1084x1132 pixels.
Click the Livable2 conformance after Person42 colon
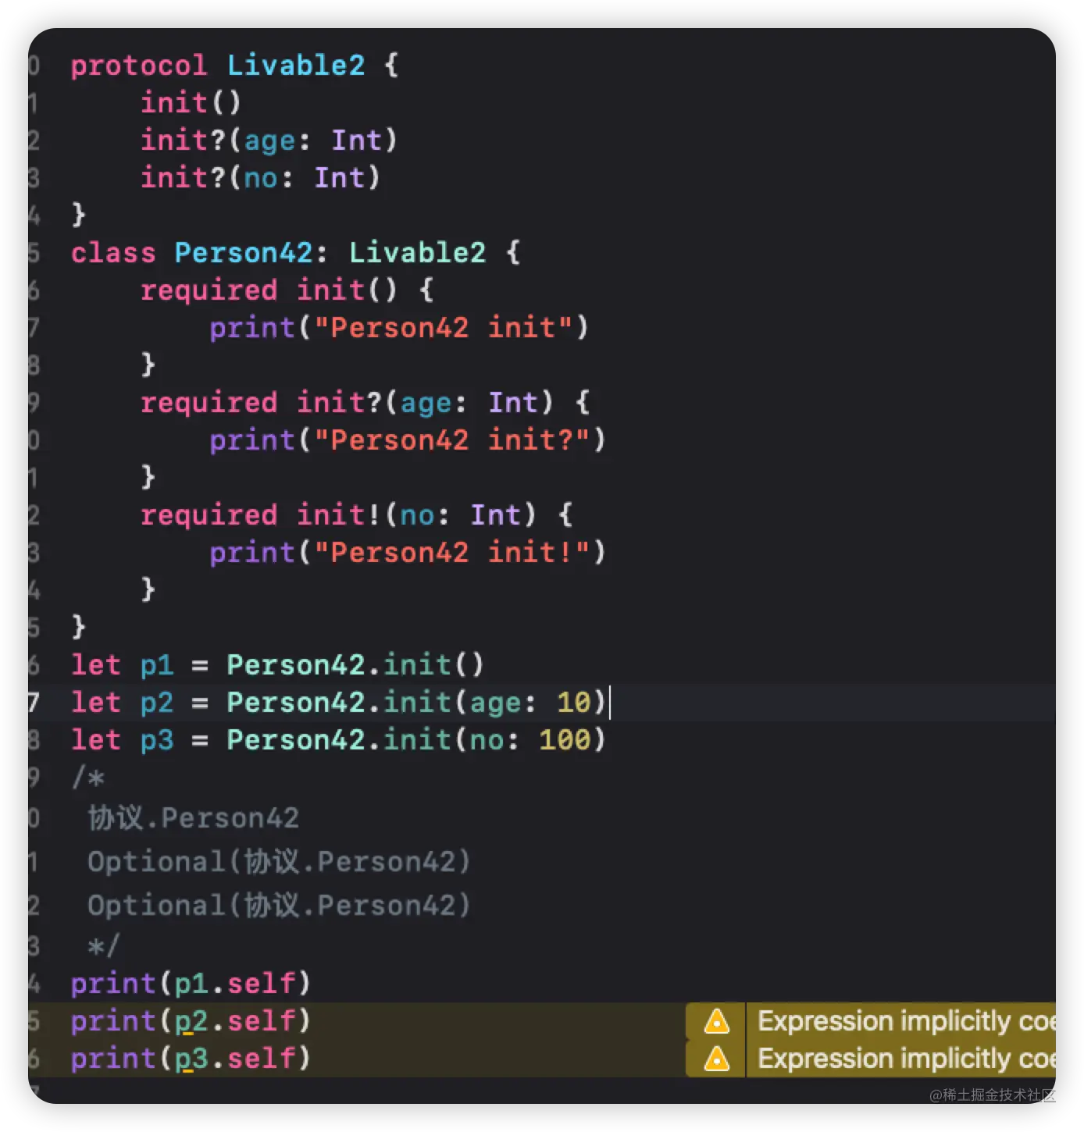417,253
